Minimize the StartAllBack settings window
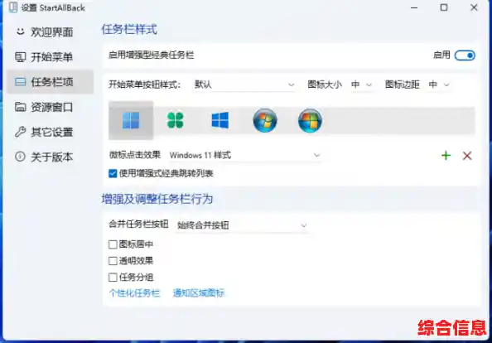Screen dimensions: 492x343 point(414,7)
